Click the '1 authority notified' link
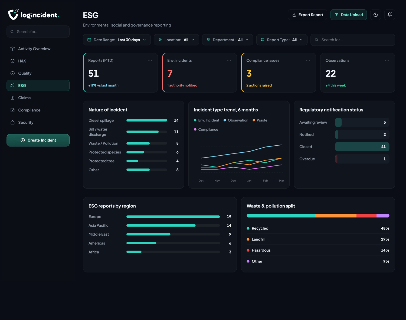This screenshot has width=406, height=320. pyautogui.click(x=182, y=85)
